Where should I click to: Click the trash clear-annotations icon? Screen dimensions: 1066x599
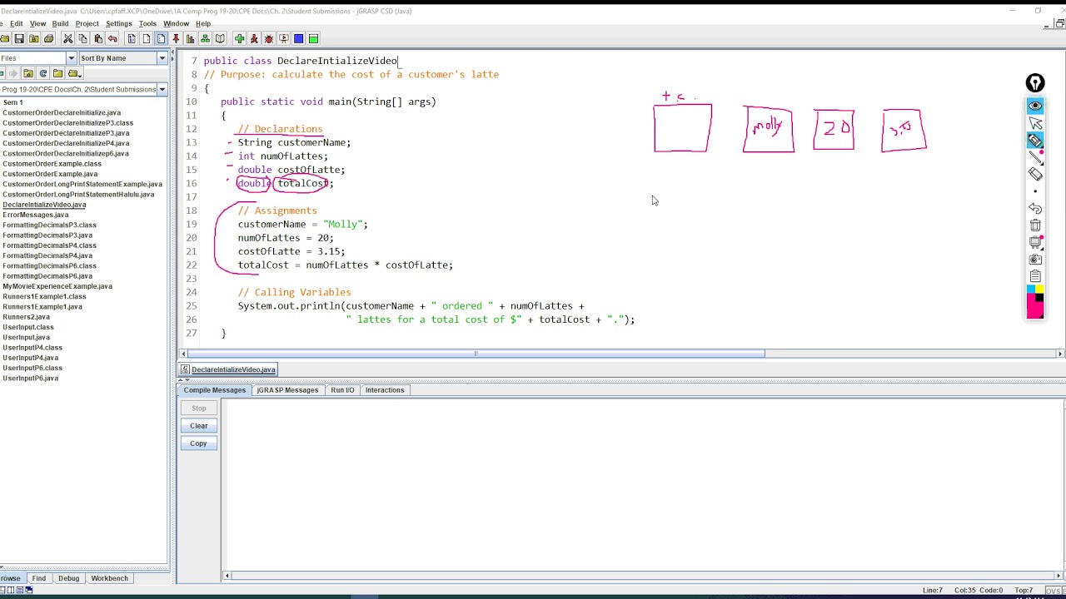click(x=1035, y=225)
